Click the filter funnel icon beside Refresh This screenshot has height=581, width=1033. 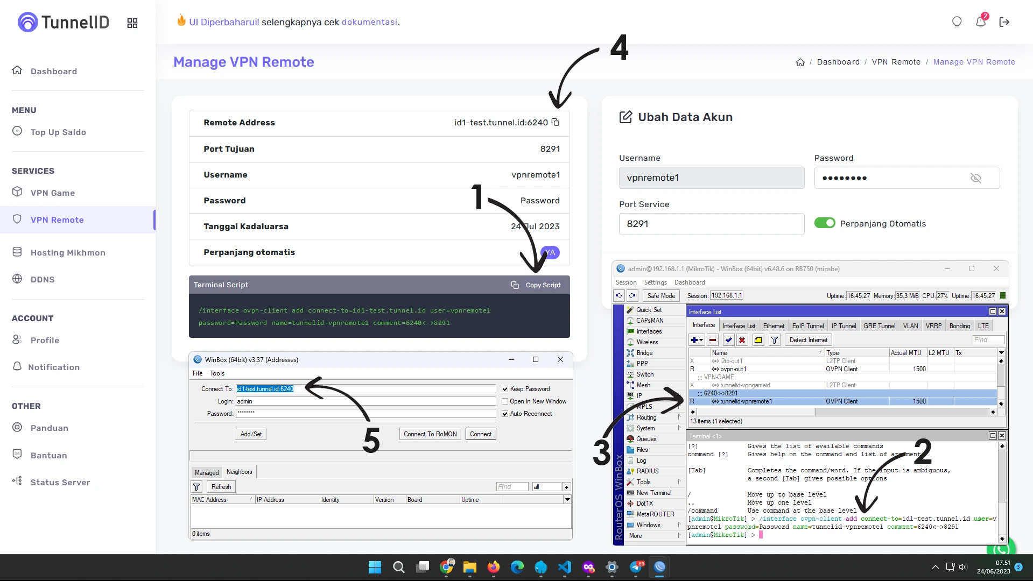point(196,487)
